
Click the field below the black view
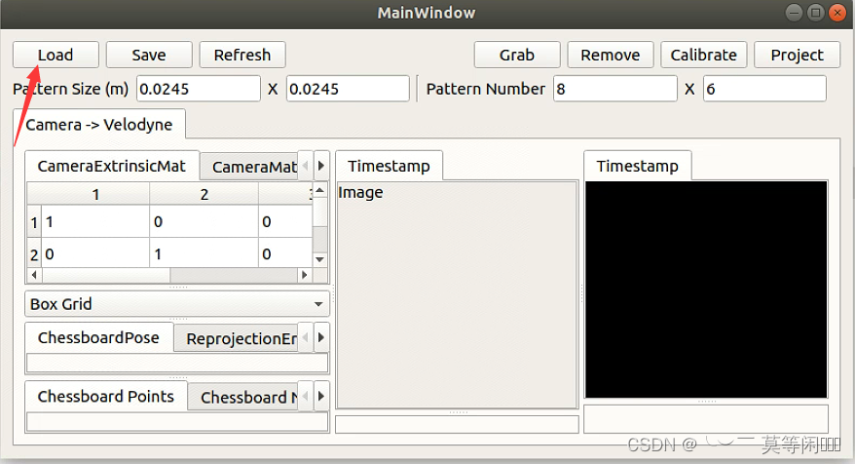point(706,419)
